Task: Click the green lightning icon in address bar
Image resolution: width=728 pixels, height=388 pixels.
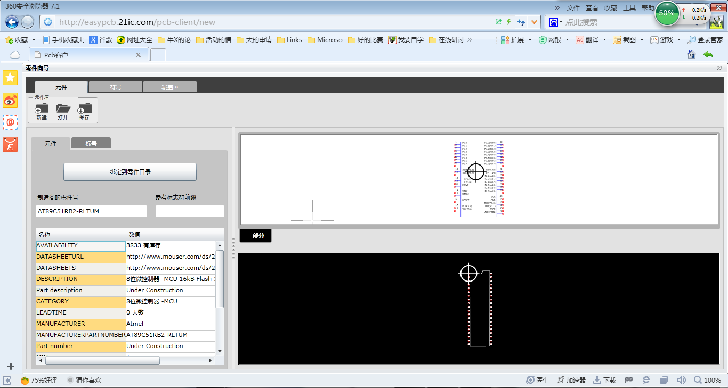Action: pyautogui.click(x=509, y=22)
